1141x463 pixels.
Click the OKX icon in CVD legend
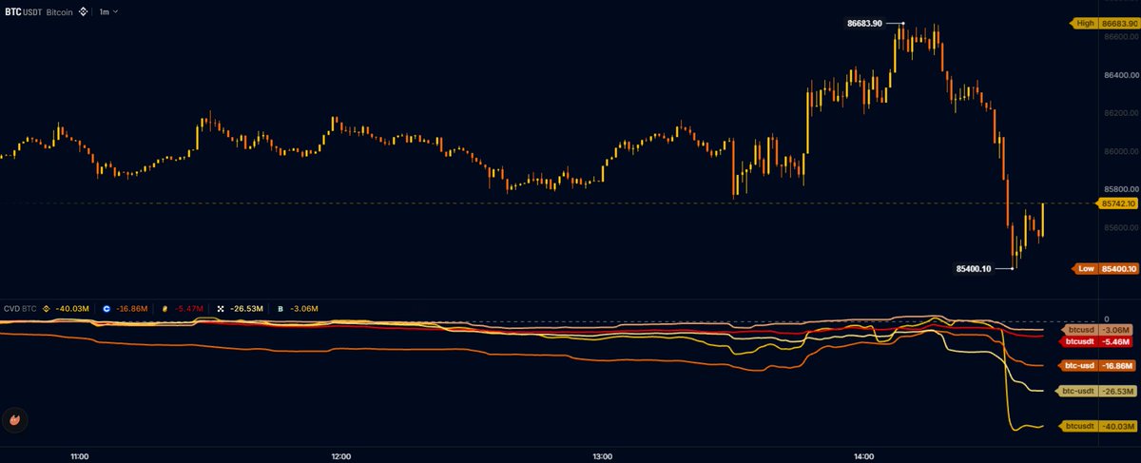click(x=221, y=309)
